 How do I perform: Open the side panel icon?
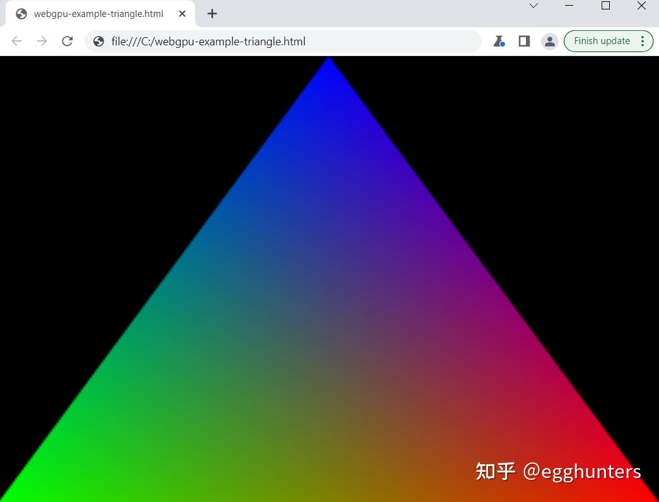coord(523,41)
